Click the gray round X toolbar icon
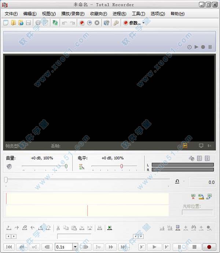This screenshot has height=253, width=220. 97,23
